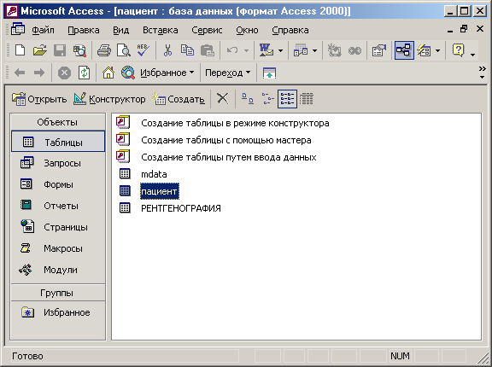The image size is (492, 367).
Task: Select the Таблицы objects category
Action: tap(58, 142)
